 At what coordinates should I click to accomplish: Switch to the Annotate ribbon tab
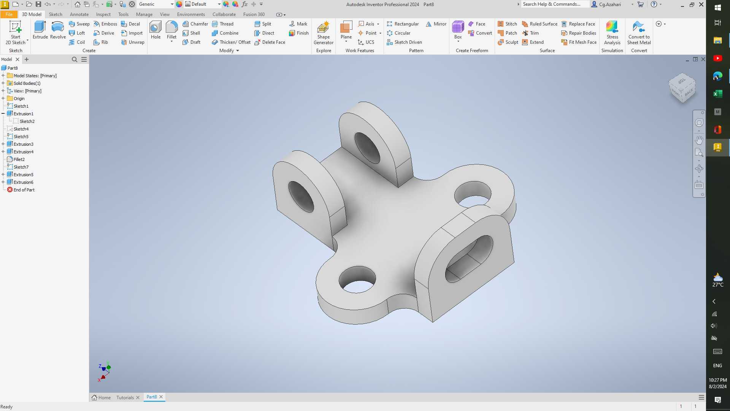[x=79, y=14]
